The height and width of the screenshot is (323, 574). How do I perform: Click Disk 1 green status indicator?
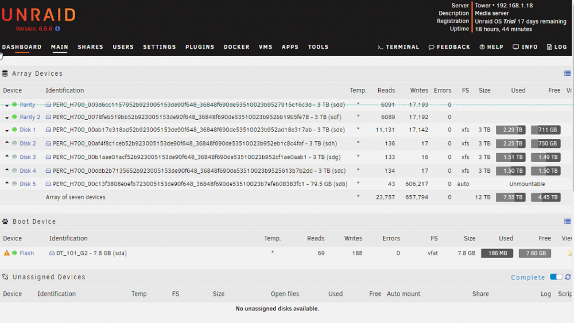[14, 130]
